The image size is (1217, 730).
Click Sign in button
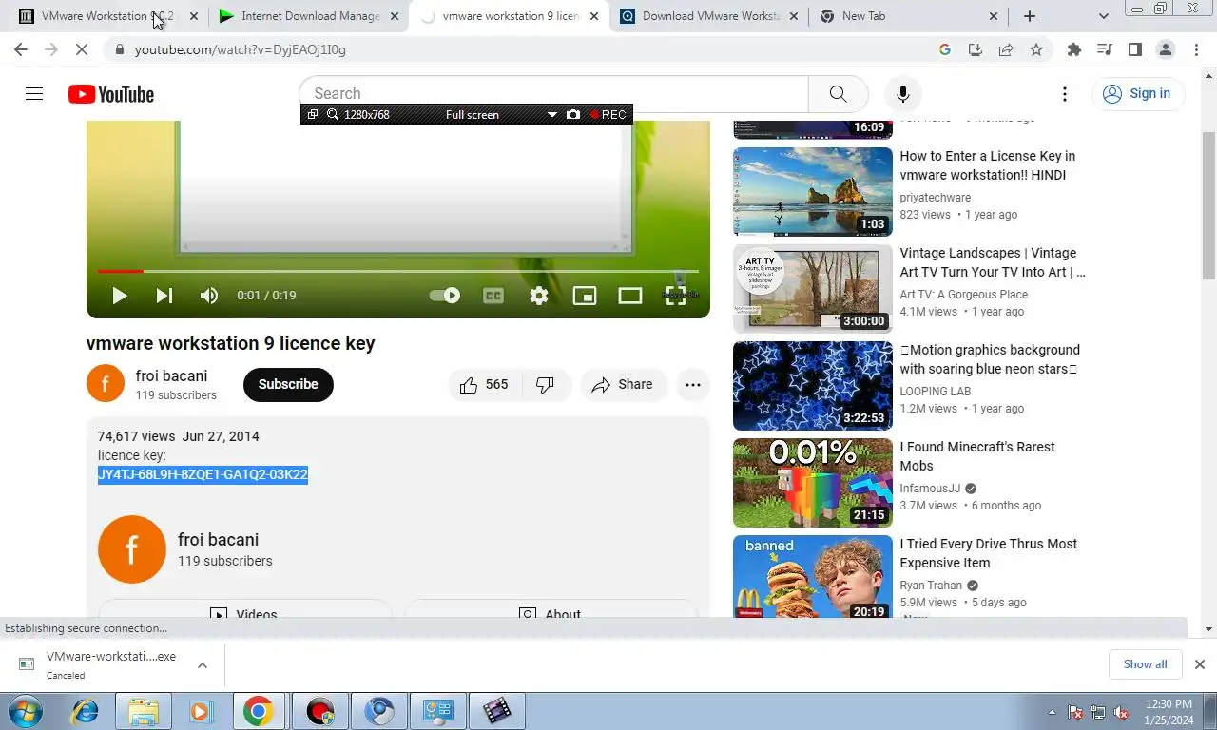pos(1138,94)
